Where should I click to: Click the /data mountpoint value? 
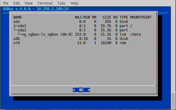click(x=135, y=34)
